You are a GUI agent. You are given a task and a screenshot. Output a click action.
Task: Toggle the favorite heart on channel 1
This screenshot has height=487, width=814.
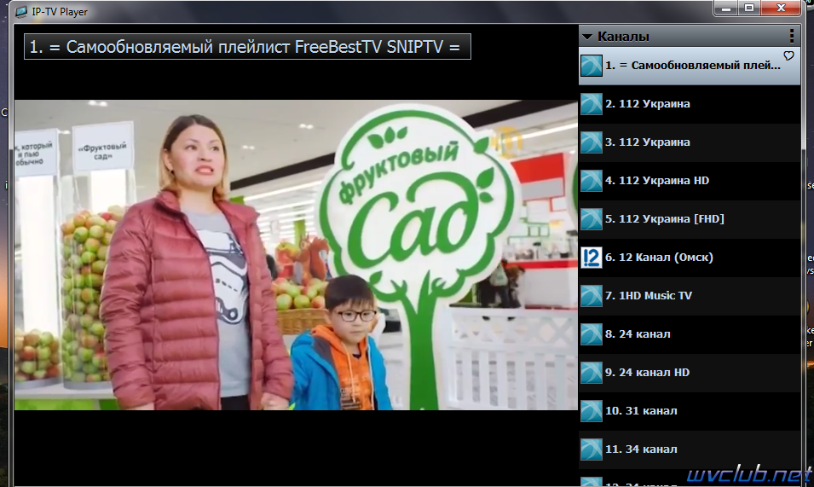(x=788, y=55)
